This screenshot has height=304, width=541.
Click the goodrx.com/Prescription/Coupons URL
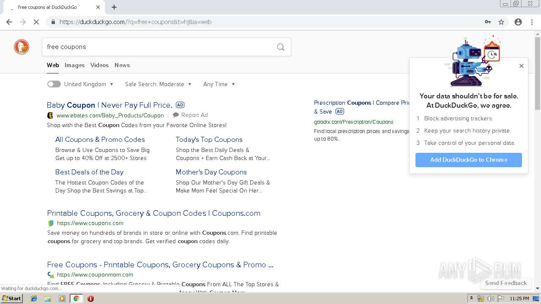[x=353, y=122]
